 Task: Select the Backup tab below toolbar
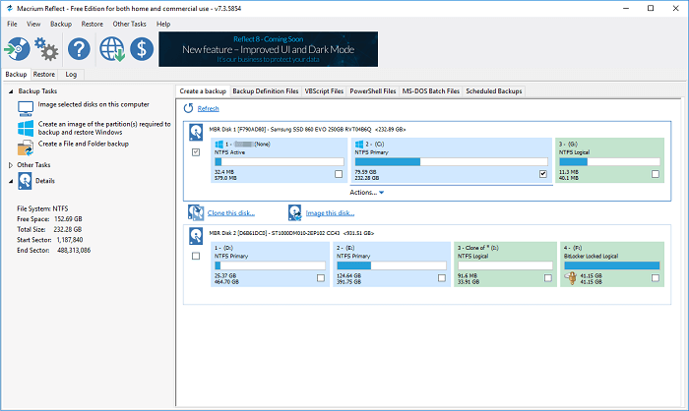(x=17, y=74)
